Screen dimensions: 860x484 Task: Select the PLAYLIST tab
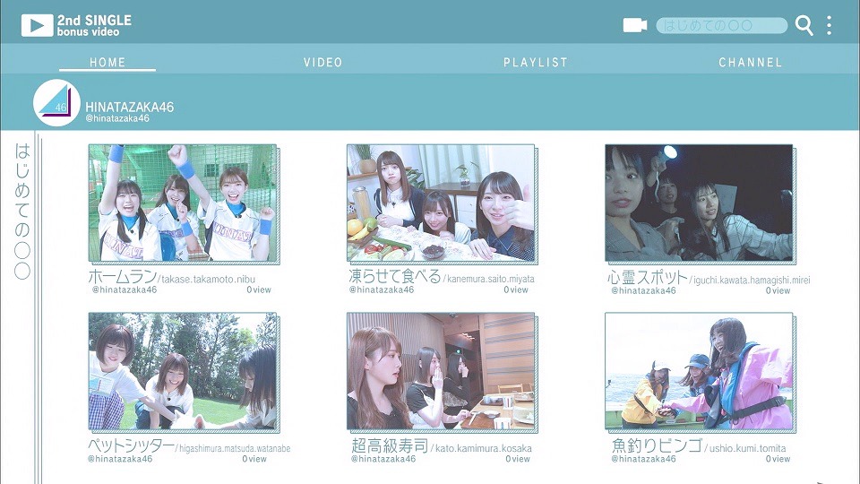(x=536, y=63)
